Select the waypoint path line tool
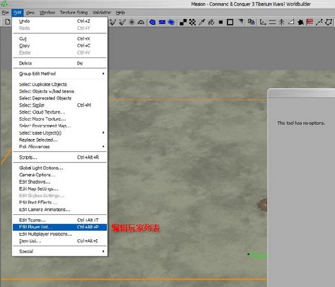 319,22
